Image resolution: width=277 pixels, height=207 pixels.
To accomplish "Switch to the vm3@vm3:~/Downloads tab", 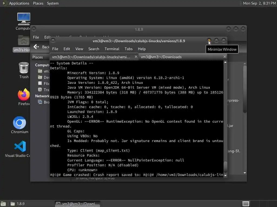I will [183, 57].
